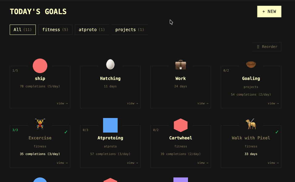The image size is (295, 182).
Task: Click the blue square Atprotoing icon
Action: (110, 125)
